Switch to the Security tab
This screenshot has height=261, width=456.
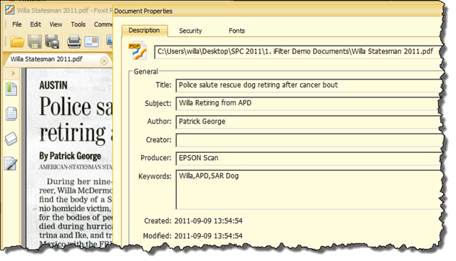pos(190,31)
